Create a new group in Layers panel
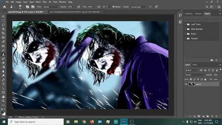 coord(207,116)
